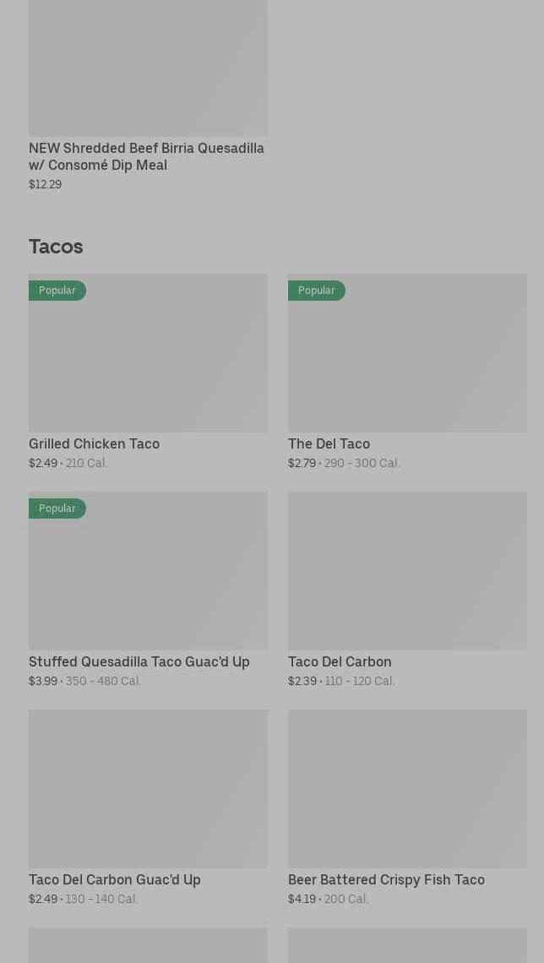This screenshot has width=544, height=963.
Task: Open Beer Battered Crispy Fish Taco image
Action: click(x=407, y=788)
